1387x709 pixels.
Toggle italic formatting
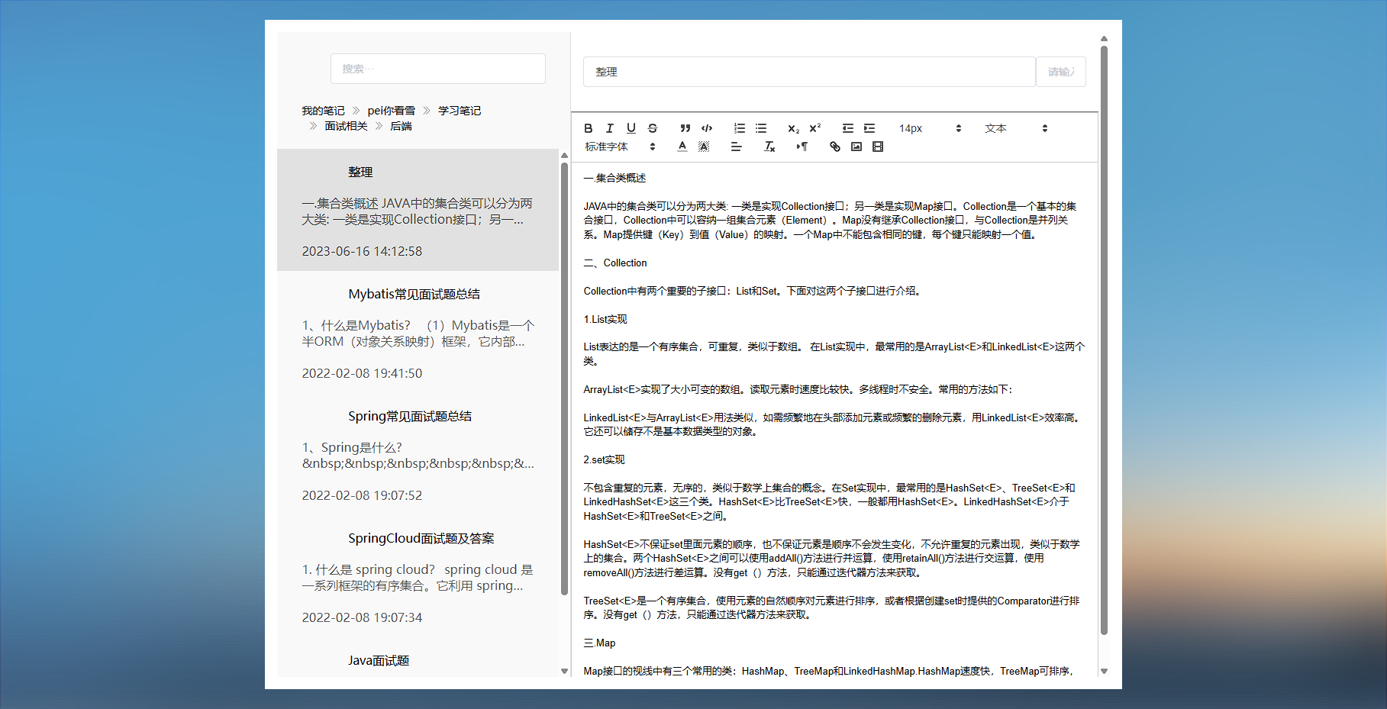[x=610, y=128]
